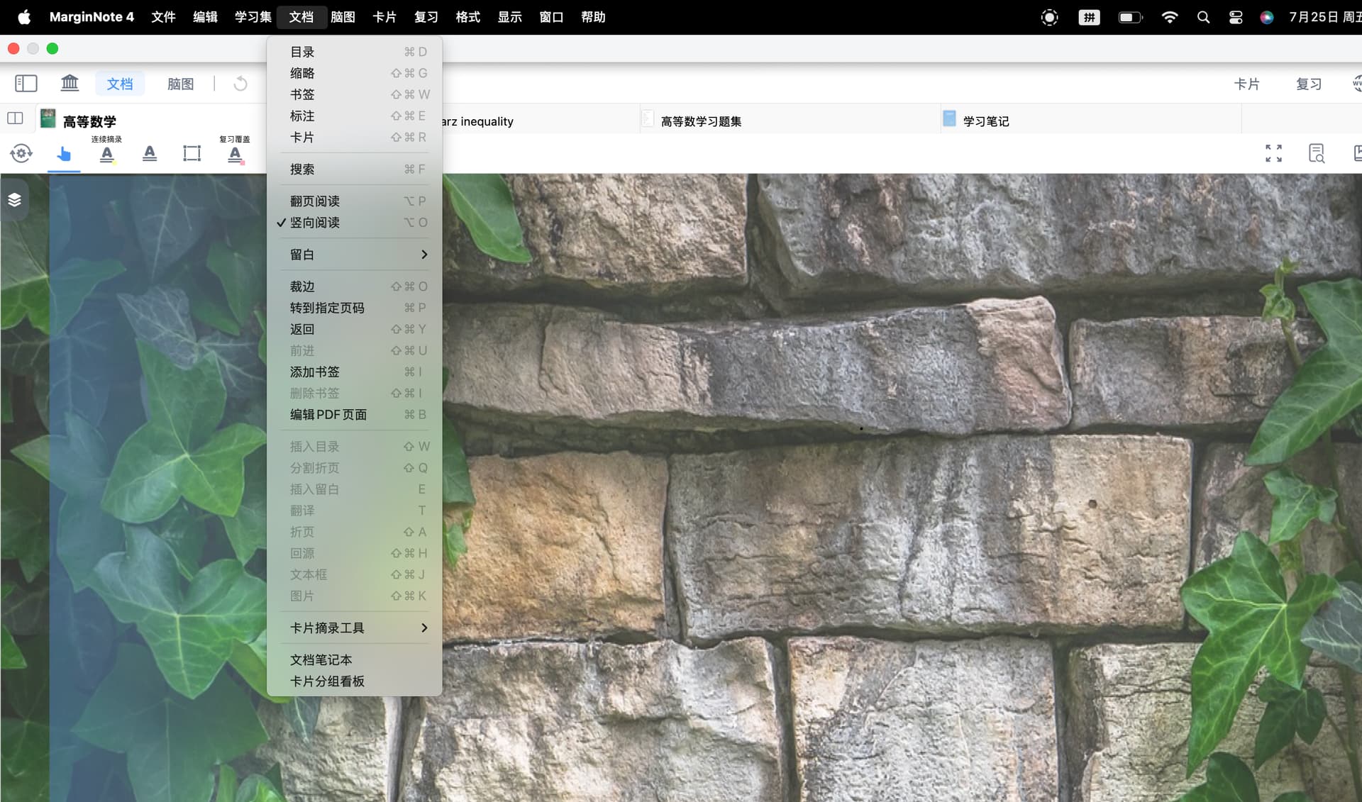Enable 翻页阅读 reading mode
The image size is (1362, 802).
tap(354, 201)
